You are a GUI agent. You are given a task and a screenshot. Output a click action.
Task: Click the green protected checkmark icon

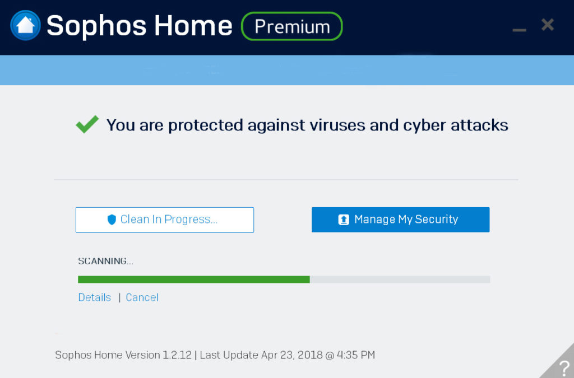[x=87, y=124]
